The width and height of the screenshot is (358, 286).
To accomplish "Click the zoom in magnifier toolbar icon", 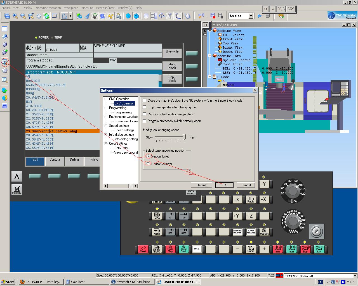I will [x=15, y=16].
